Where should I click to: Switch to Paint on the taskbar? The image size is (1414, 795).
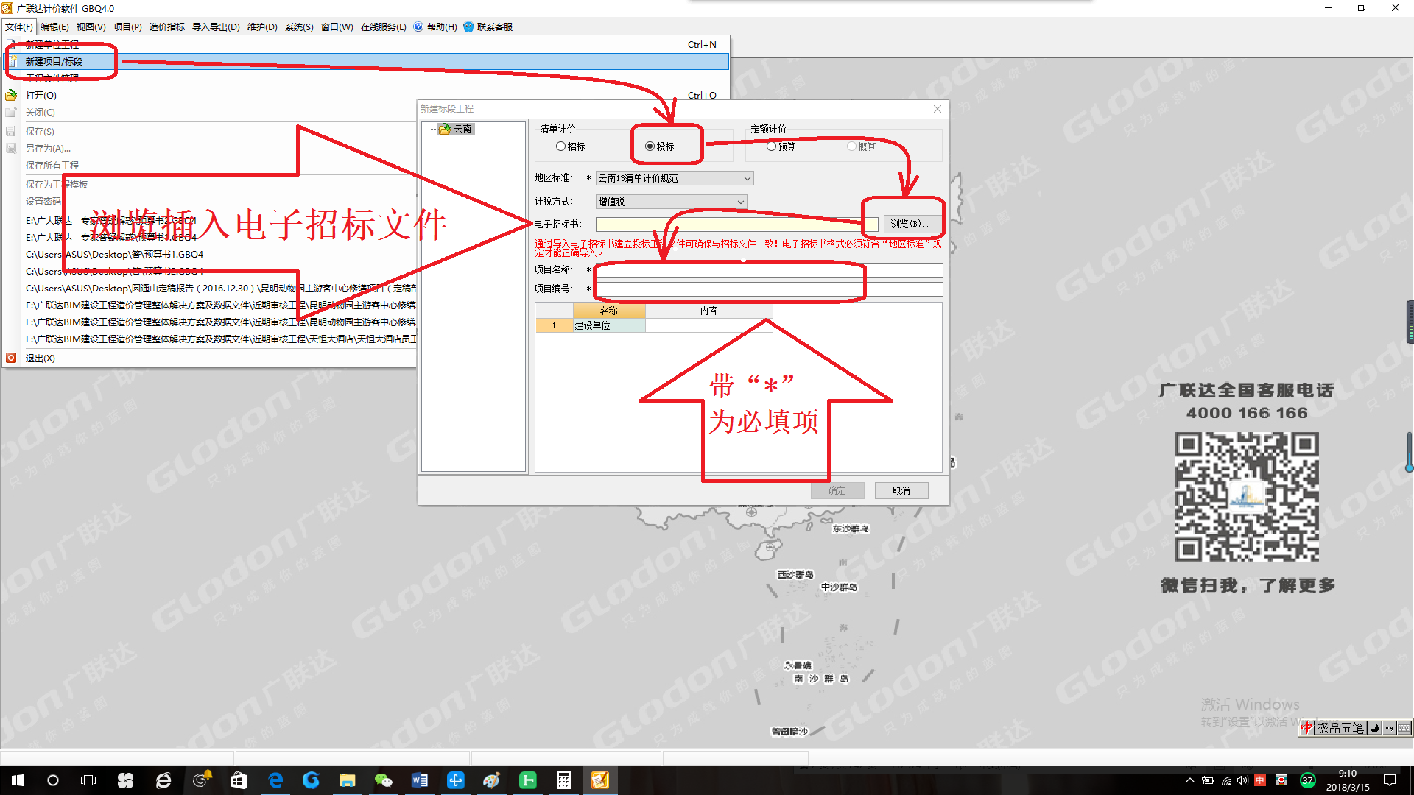pyautogui.click(x=492, y=780)
